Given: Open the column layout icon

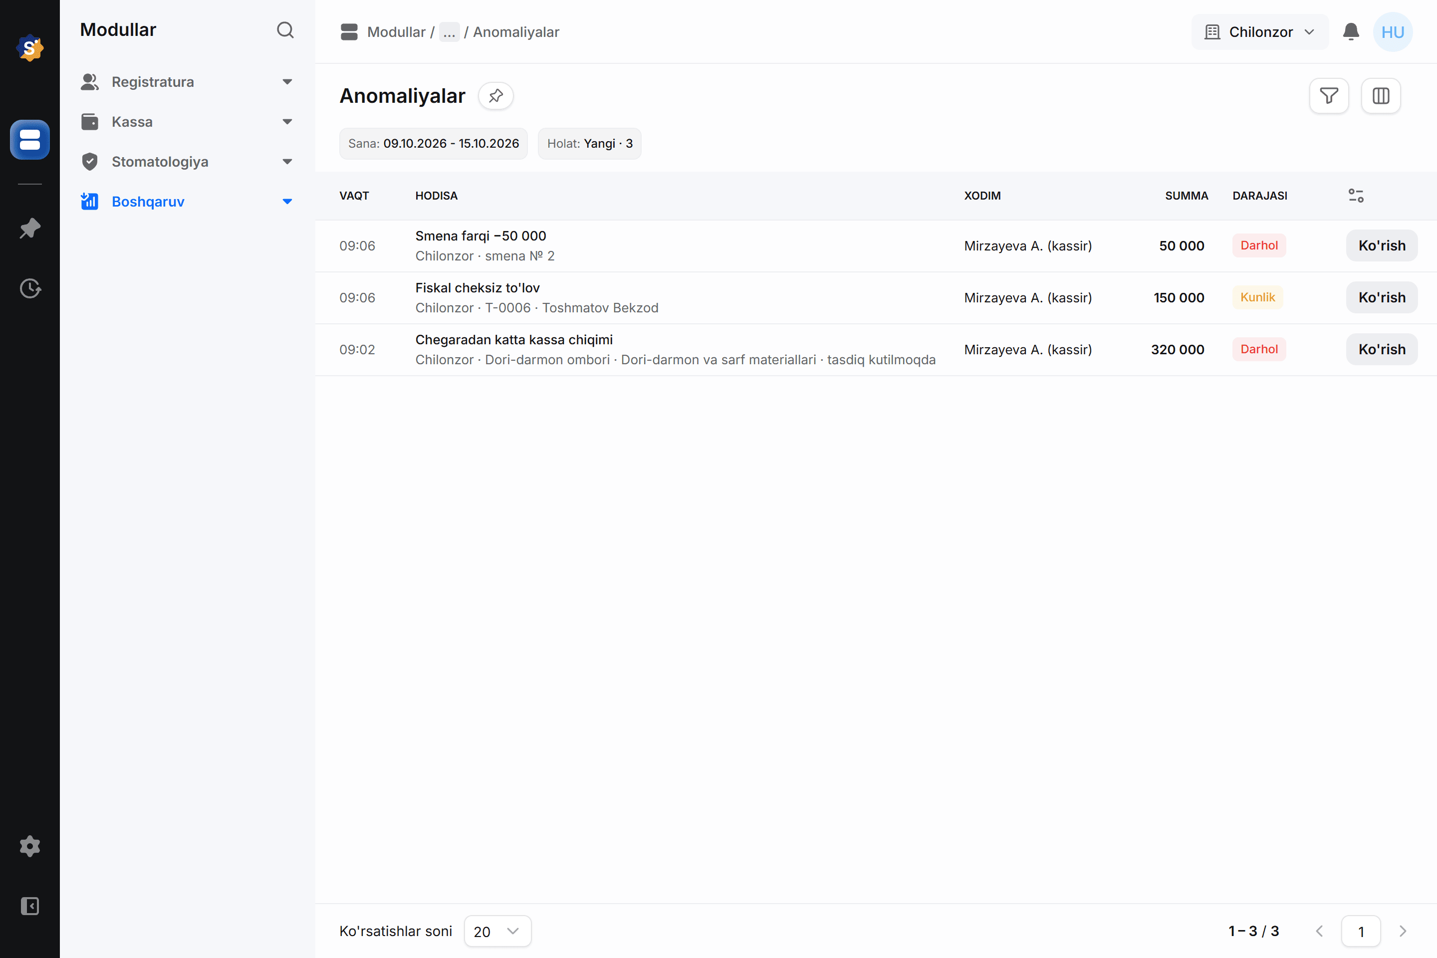Looking at the screenshot, I should tap(1381, 96).
